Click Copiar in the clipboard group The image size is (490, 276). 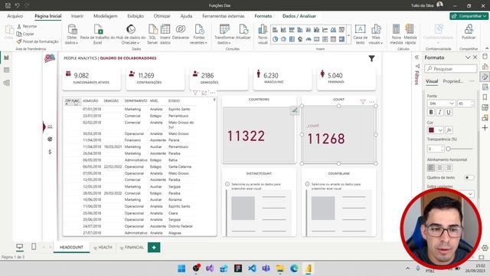(25, 34)
